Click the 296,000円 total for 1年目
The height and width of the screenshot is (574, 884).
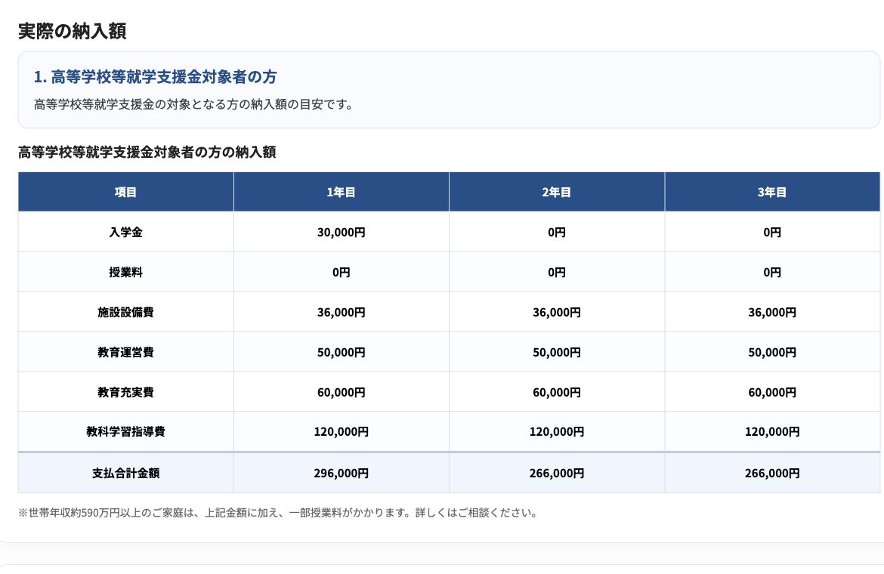(341, 473)
